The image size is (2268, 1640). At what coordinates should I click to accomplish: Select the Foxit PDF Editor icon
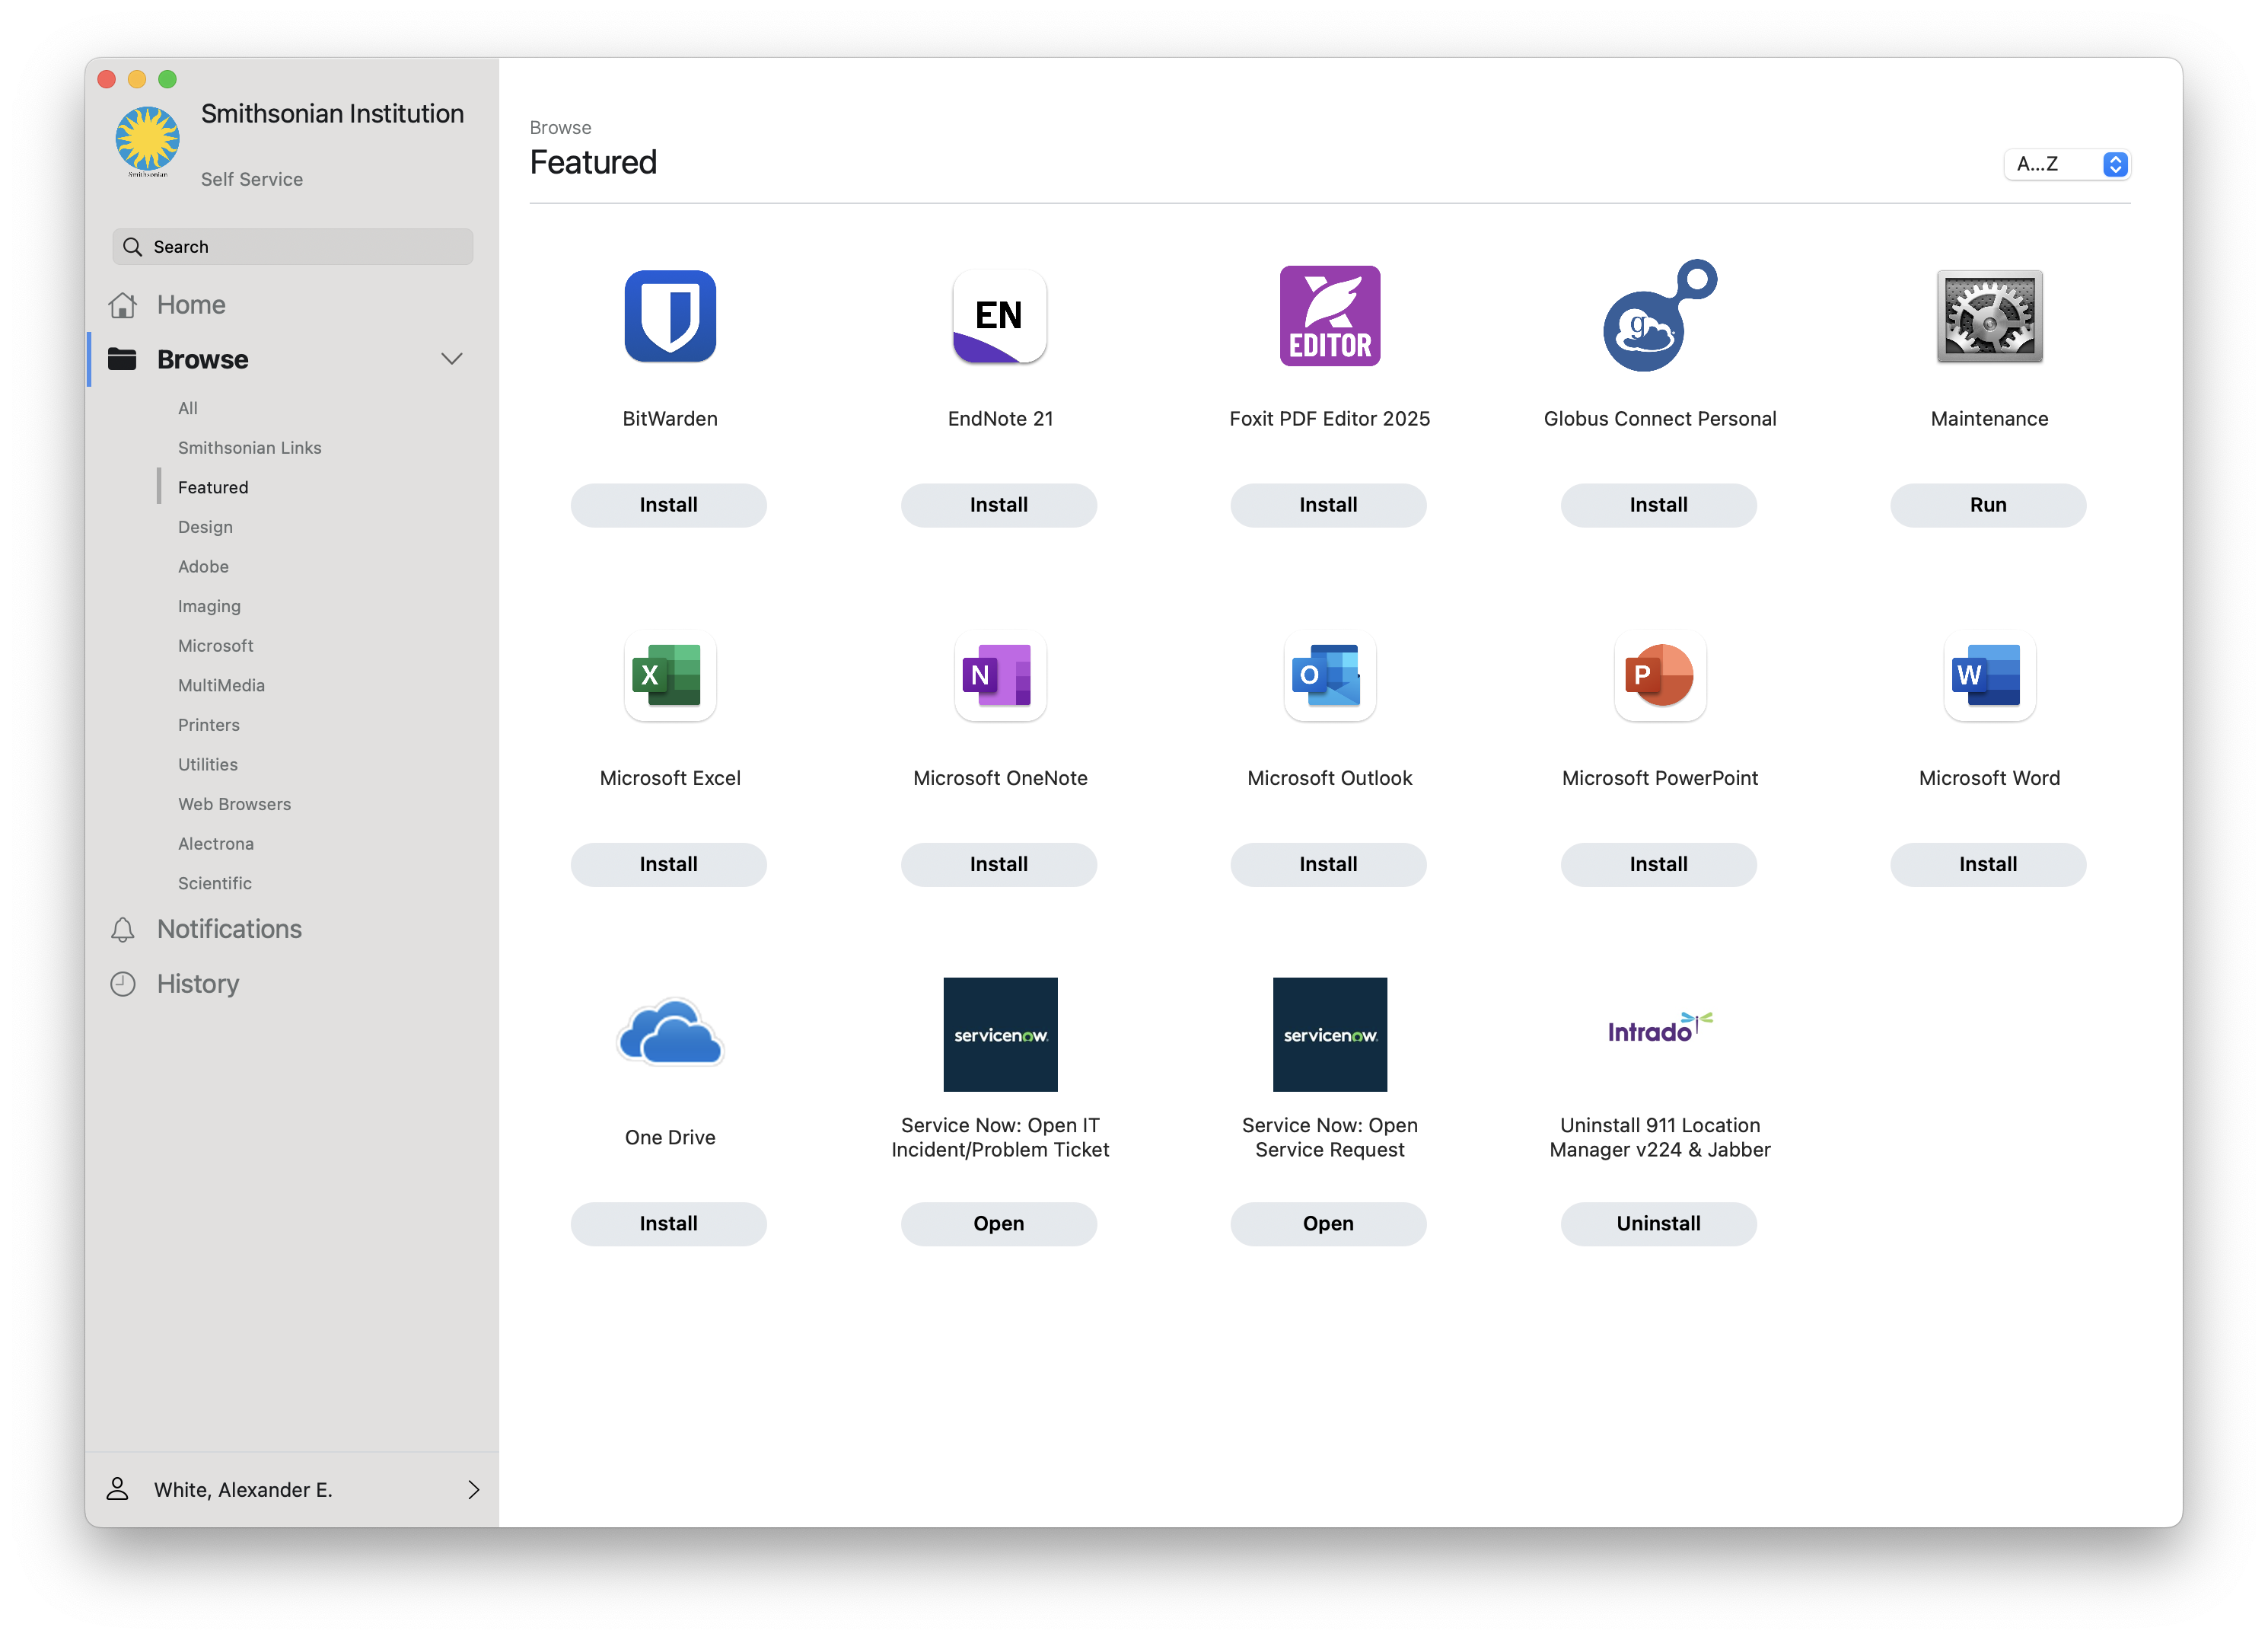(x=1329, y=316)
